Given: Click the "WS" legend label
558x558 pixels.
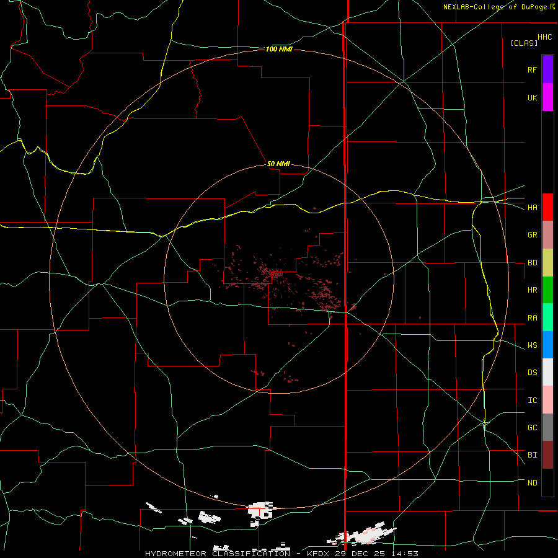Looking at the screenshot, I should [x=532, y=345].
